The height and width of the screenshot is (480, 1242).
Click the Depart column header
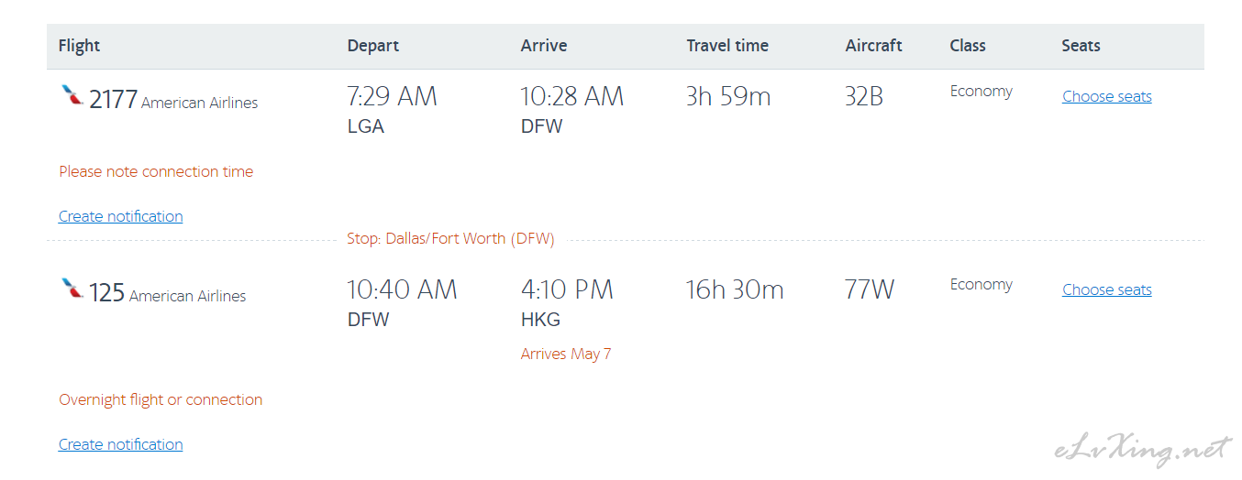(x=373, y=46)
